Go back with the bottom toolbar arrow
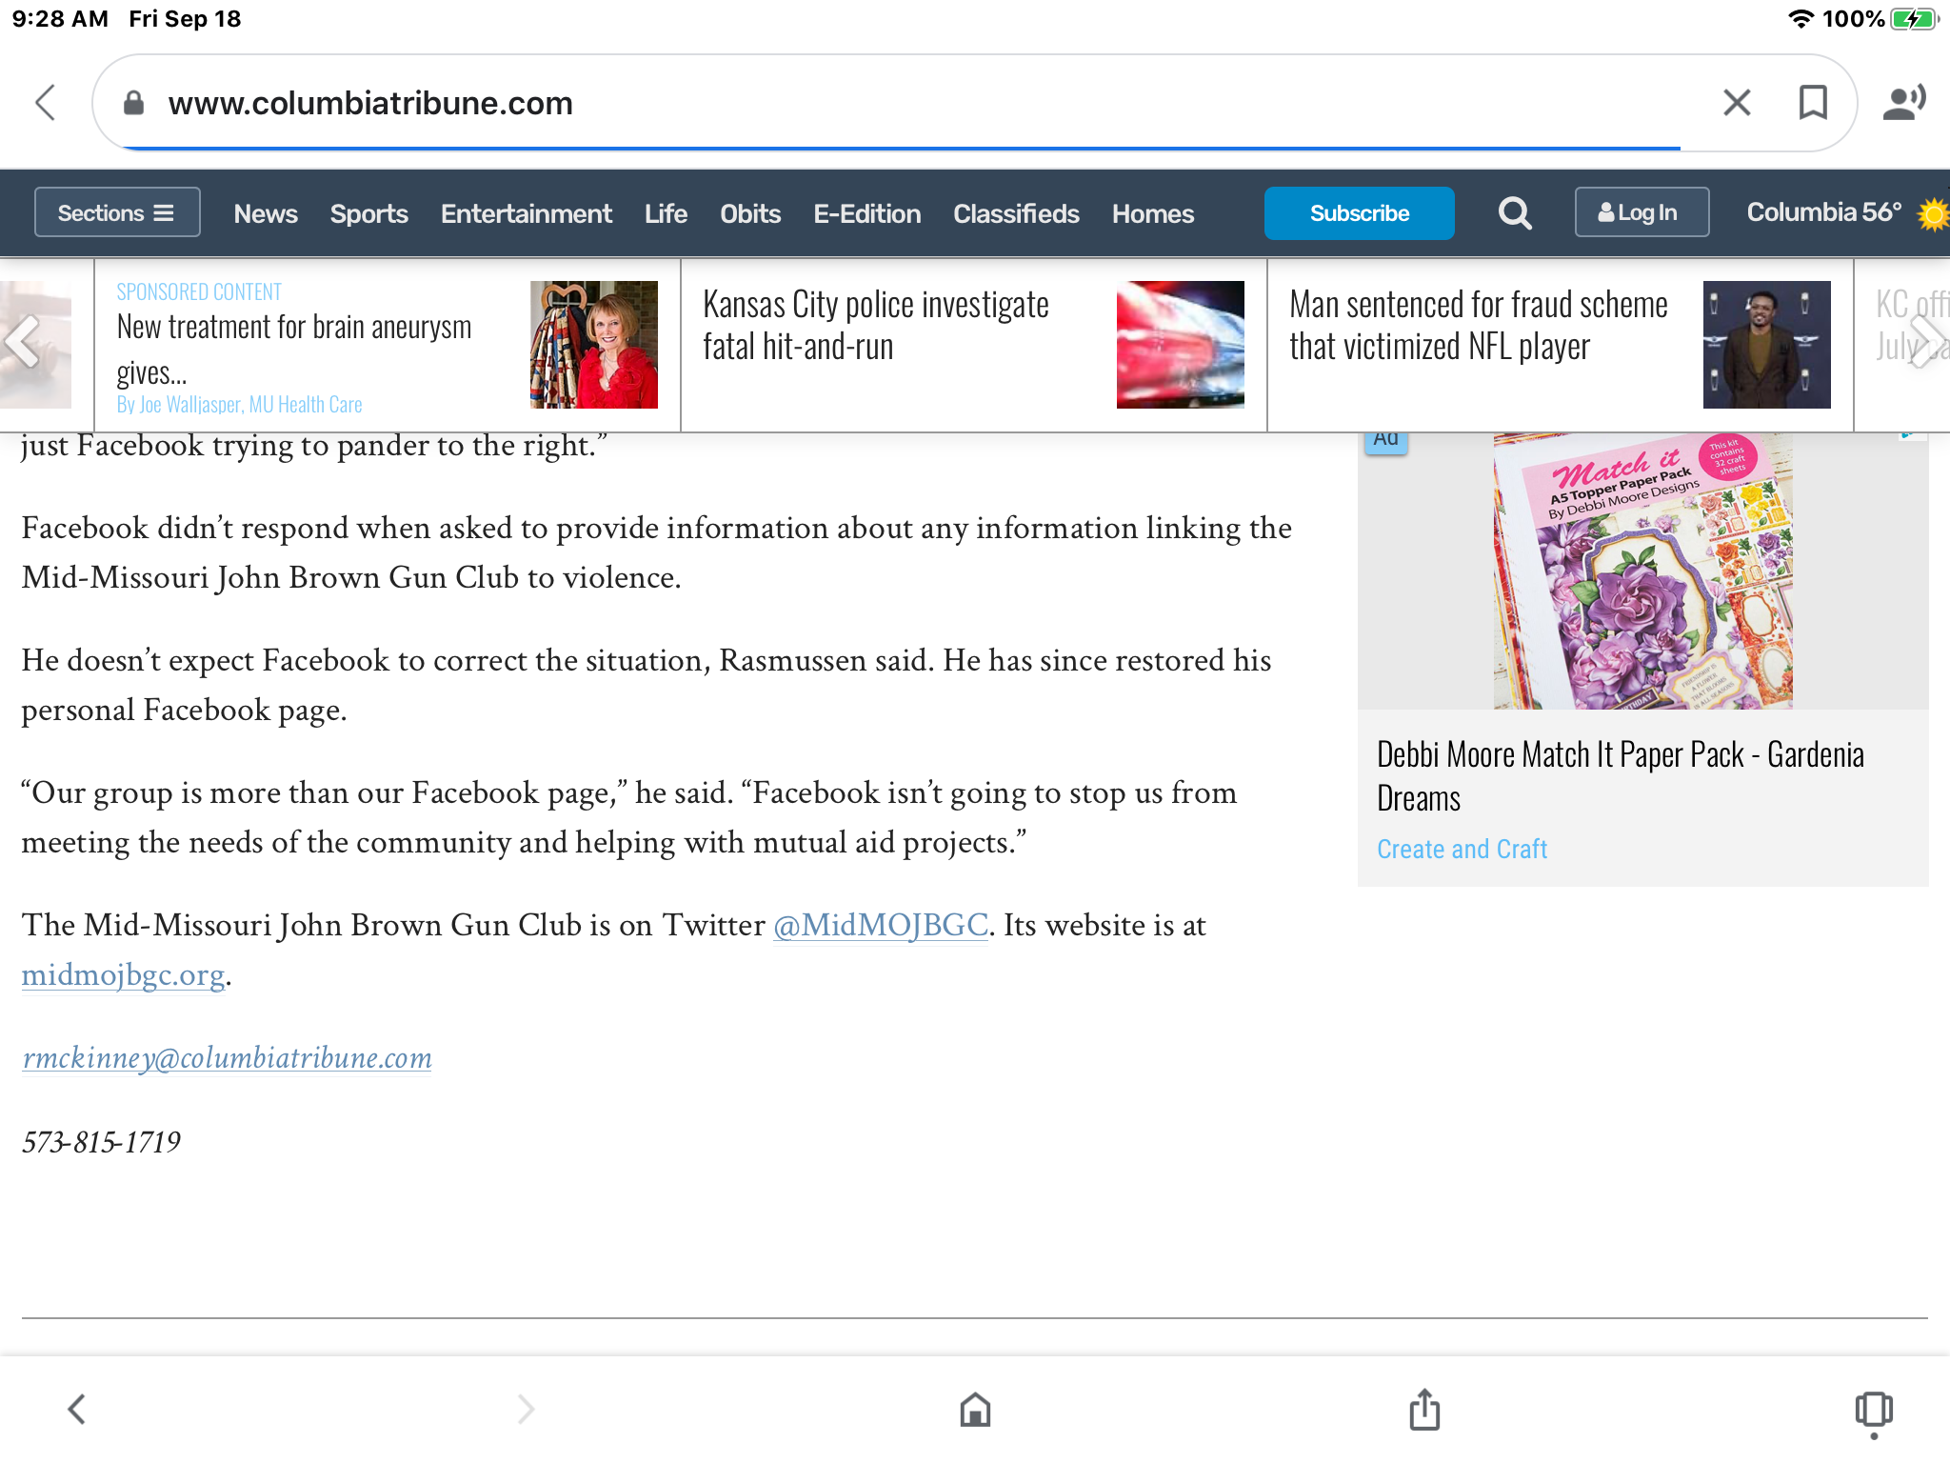This screenshot has width=1950, height=1463. coord(77,1409)
